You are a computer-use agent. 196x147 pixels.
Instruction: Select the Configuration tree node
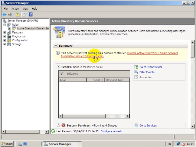pyautogui.click(x=20, y=40)
